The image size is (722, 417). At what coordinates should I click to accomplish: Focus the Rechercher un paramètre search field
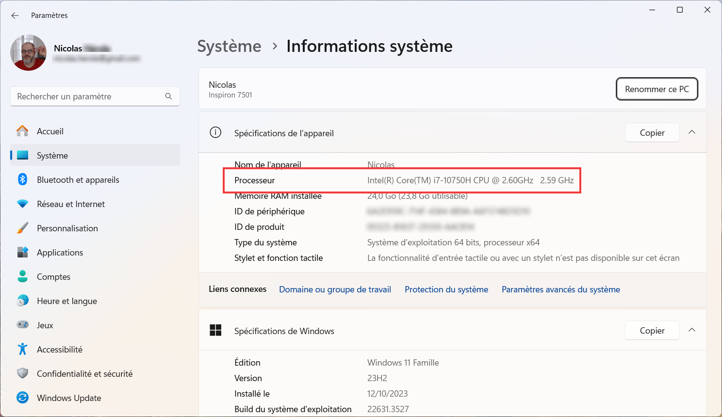click(95, 96)
